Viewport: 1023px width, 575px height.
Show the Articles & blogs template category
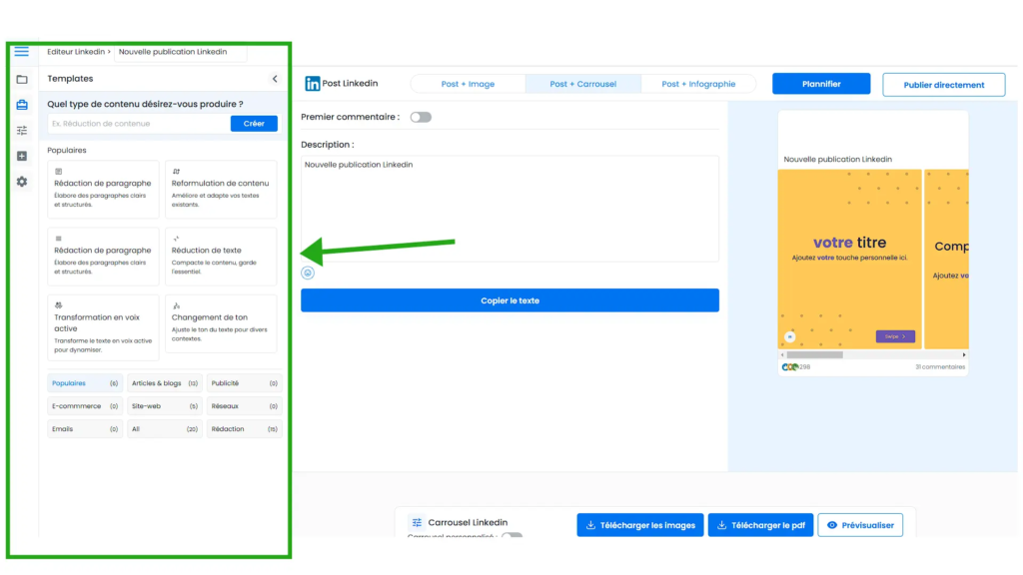click(x=165, y=383)
